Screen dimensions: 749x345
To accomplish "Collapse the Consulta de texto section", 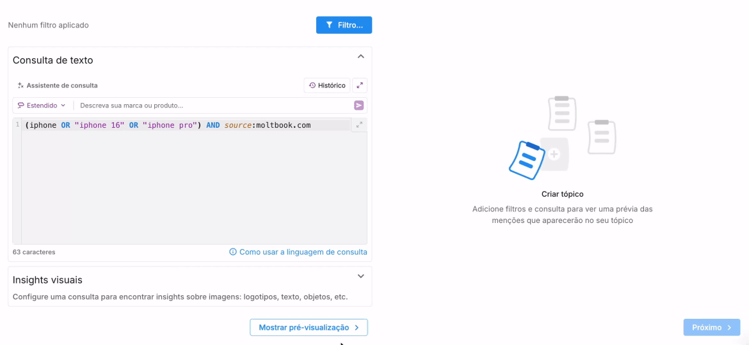I will [x=360, y=56].
